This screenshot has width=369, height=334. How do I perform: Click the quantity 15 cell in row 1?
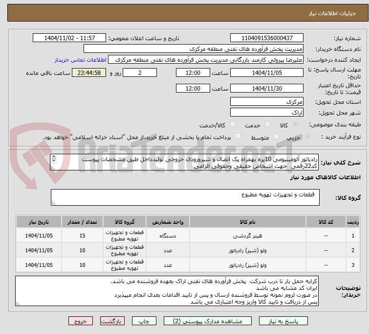pyautogui.click(x=82, y=236)
